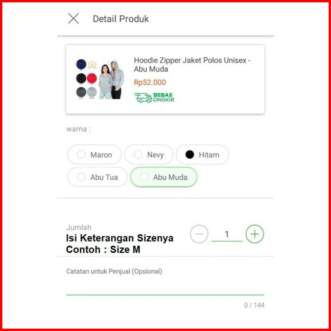
Task: Select the Abu Muda color chip
Action: (164, 177)
